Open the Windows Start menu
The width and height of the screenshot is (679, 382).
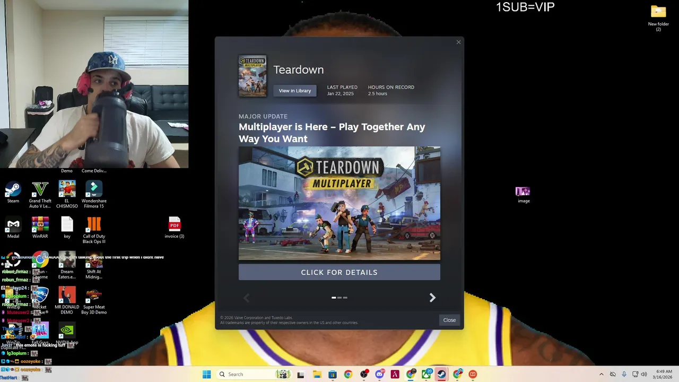(206, 374)
